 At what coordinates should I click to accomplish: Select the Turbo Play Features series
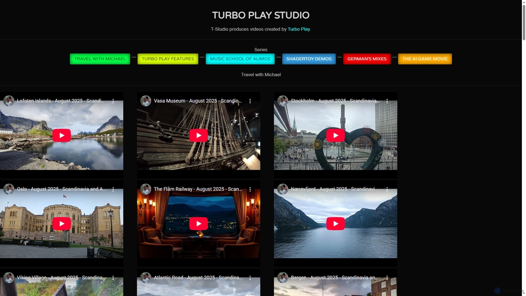point(168,59)
